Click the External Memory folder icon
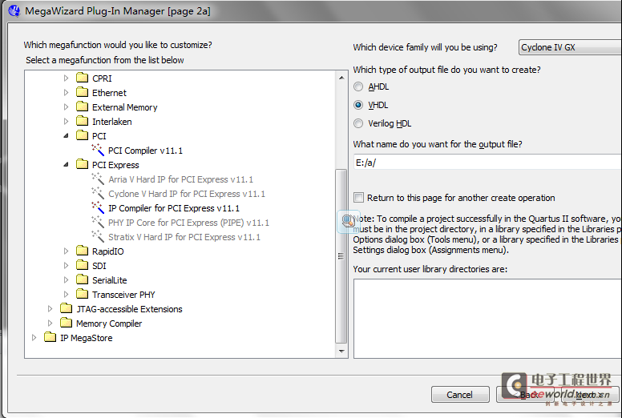This screenshot has height=418, width=622. coord(82,107)
